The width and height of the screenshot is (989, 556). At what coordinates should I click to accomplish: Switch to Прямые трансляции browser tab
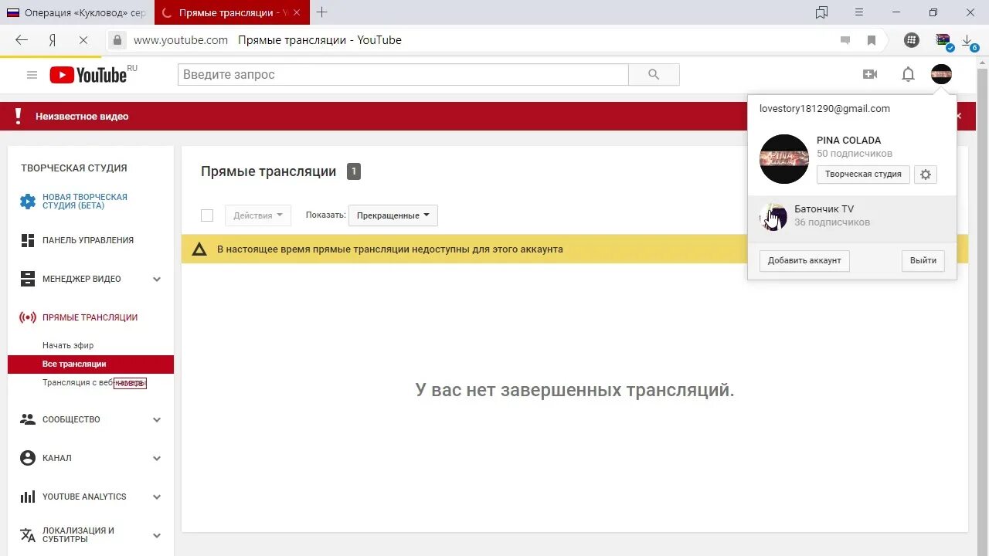tap(232, 12)
